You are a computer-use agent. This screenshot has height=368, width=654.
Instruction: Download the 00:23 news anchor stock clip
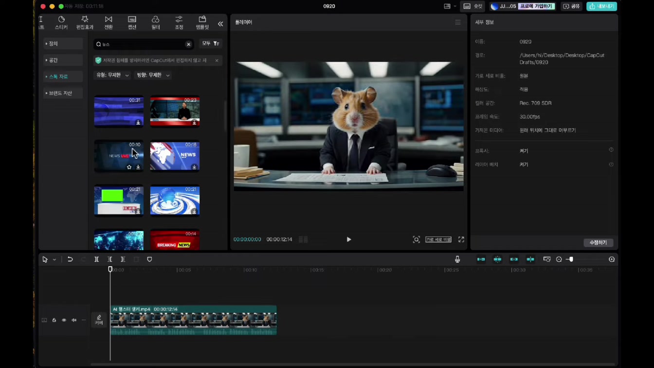tap(194, 123)
